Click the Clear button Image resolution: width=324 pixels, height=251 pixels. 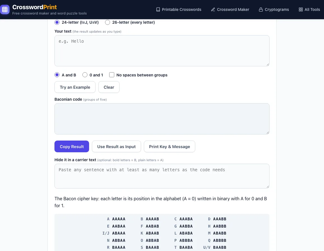(109, 87)
